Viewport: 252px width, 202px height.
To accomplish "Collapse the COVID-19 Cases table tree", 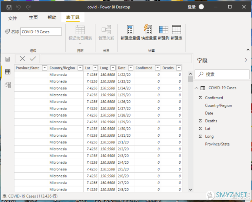I will coord(196,88).
